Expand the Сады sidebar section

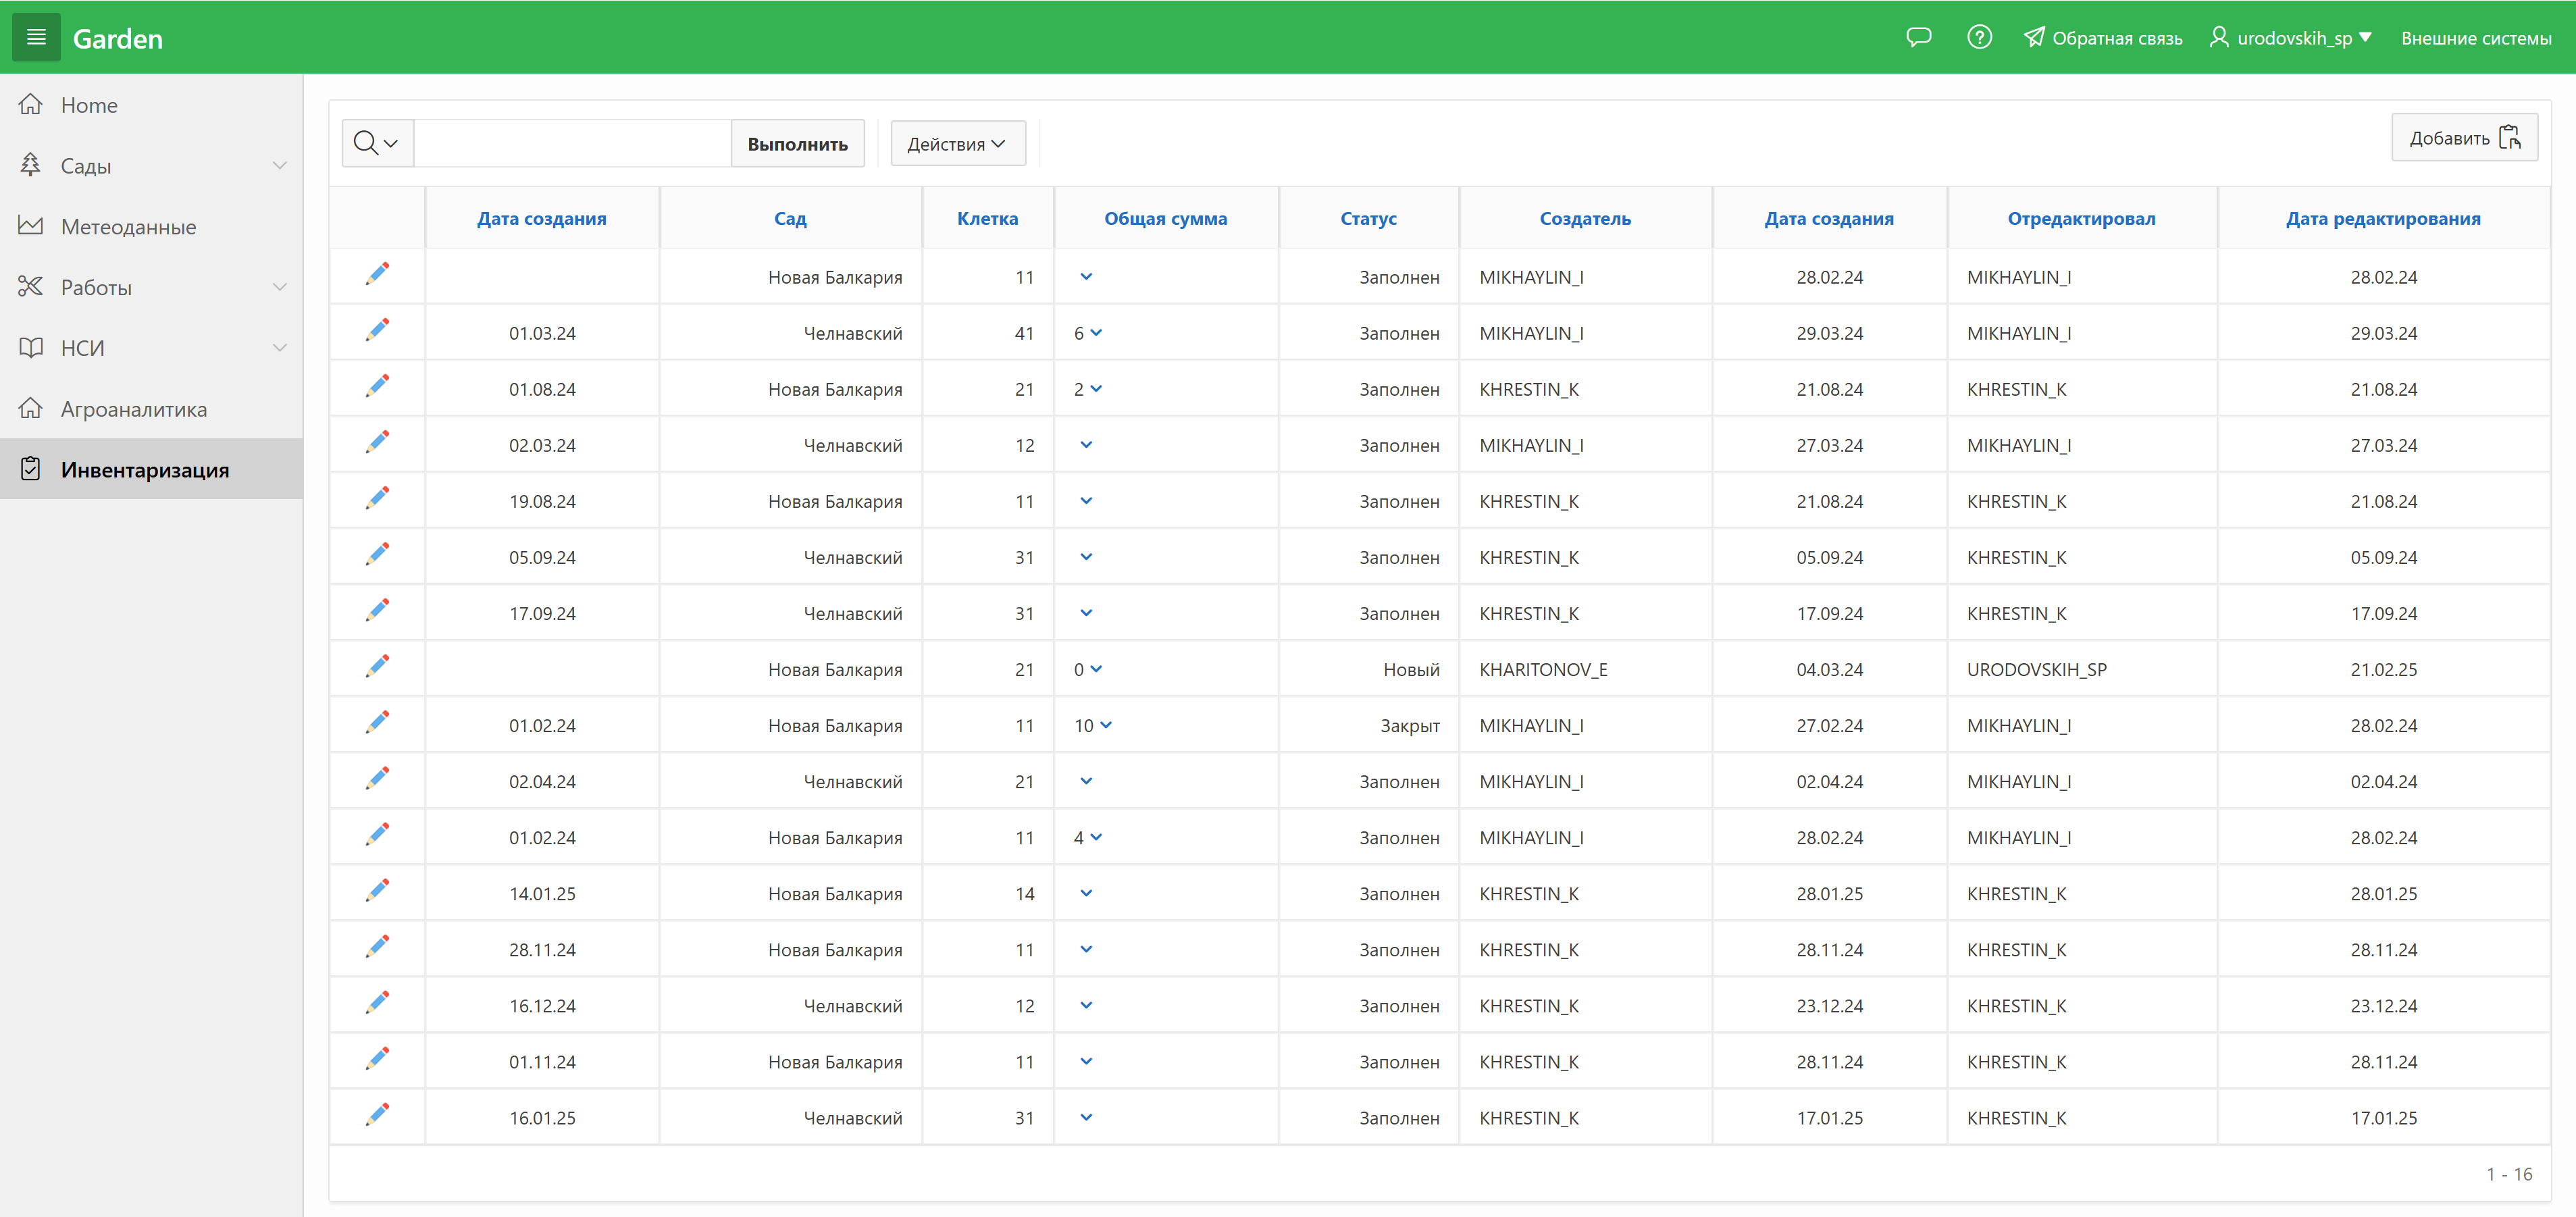click(279, 166)
